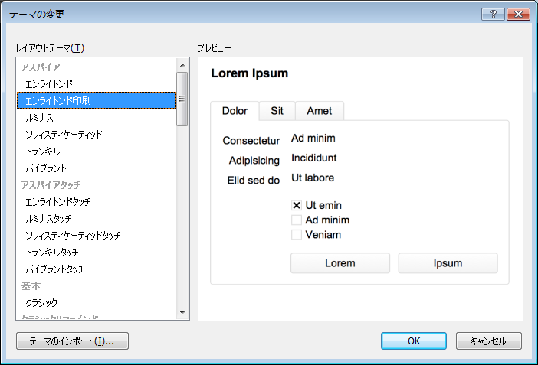Check the Veniam checkbox
The height and width of the screenshot is (365, 538).
point(297,234)
